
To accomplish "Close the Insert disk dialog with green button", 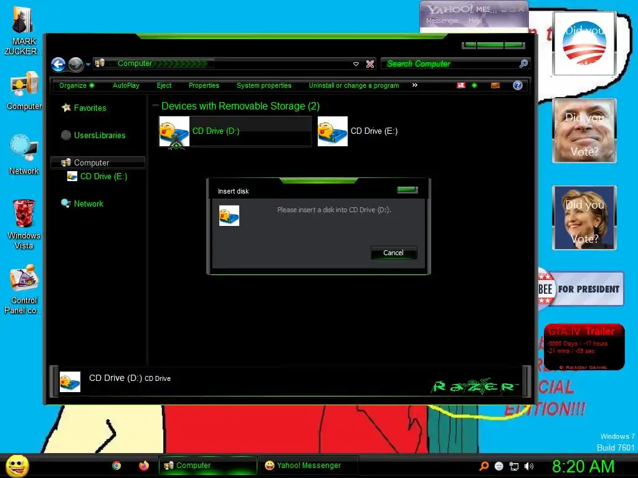I will pos(407,189).
